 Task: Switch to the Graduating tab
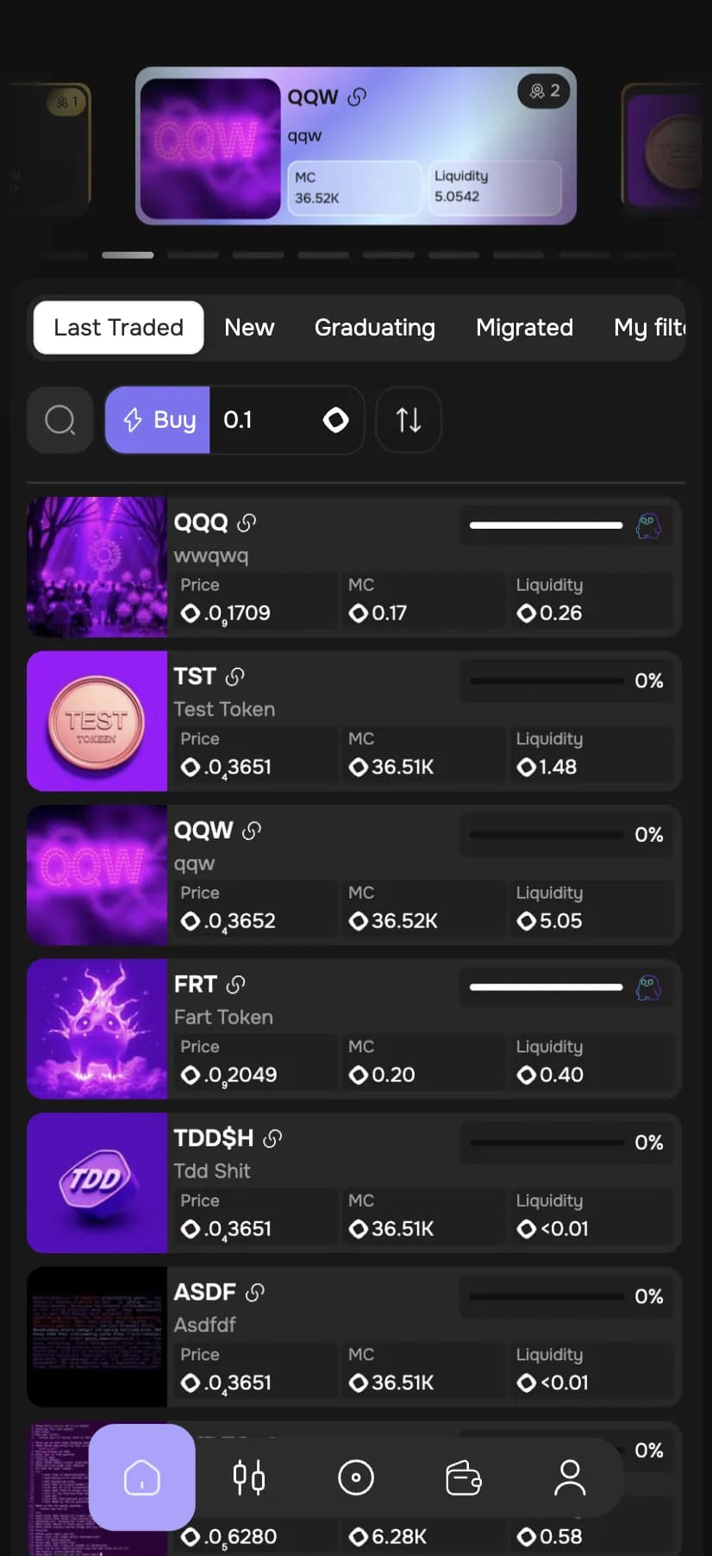(x=375, y=328)
